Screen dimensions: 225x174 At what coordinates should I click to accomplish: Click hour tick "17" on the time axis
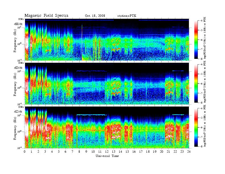coord(141,152)
